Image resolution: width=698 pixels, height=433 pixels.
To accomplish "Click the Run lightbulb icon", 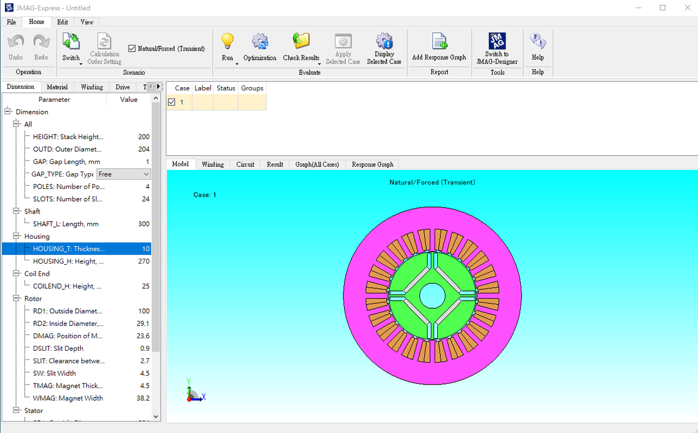I will point(227,42).
